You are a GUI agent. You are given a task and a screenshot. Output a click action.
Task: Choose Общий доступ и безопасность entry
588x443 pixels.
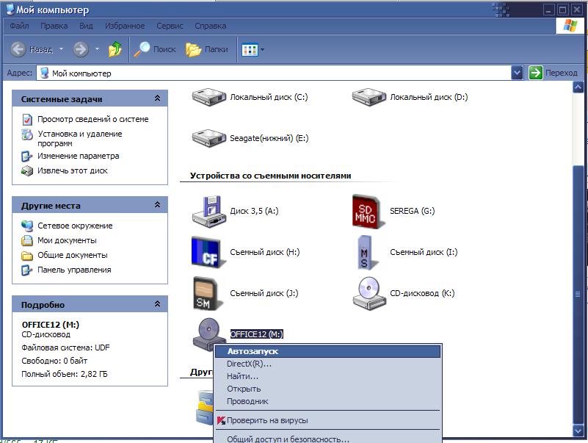click(328, 439)
